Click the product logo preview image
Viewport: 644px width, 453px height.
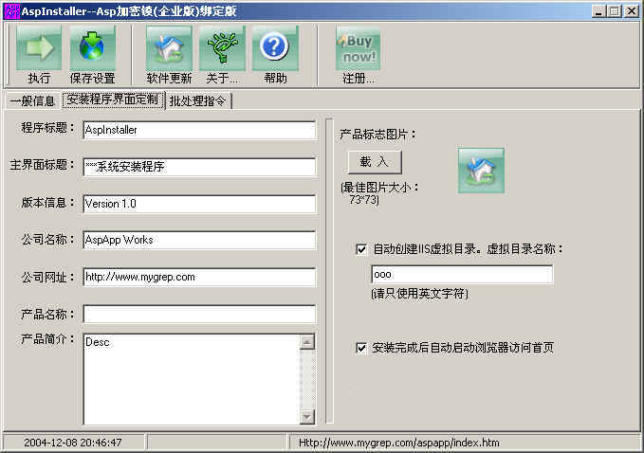tap(481, 171)
